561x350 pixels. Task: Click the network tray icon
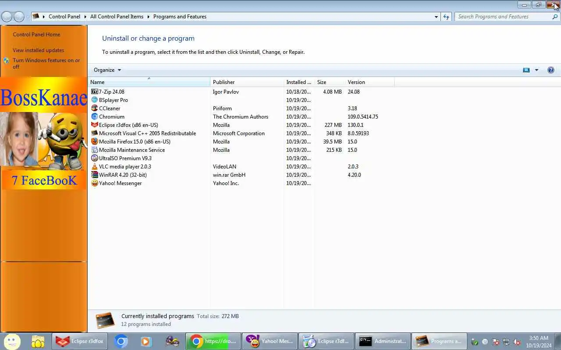[506, 342]
